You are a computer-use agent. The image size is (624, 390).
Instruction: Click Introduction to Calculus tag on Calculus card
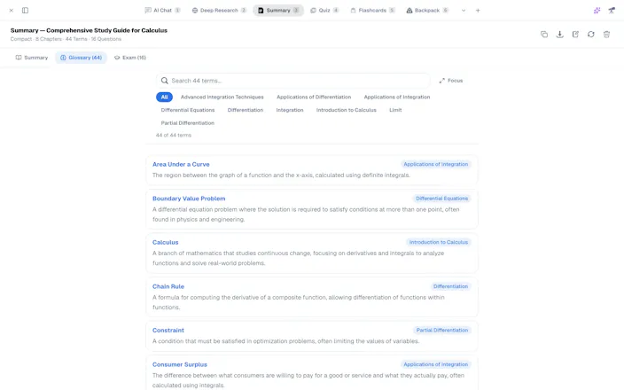439,242
